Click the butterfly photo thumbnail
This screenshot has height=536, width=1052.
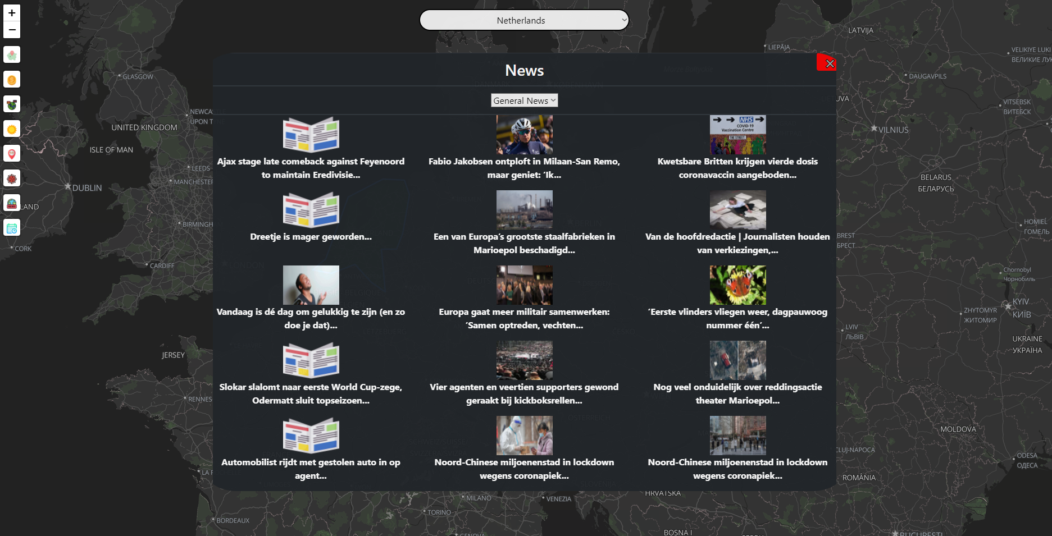pyautogui.click(x=737, y=285)
